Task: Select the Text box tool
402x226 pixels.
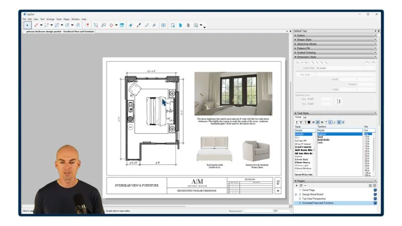Action: [95, 25]
